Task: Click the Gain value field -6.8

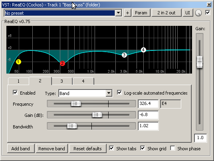Action: click(x=148, y=115)
